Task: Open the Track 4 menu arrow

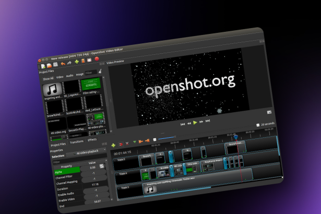Action: click(117, 175)
